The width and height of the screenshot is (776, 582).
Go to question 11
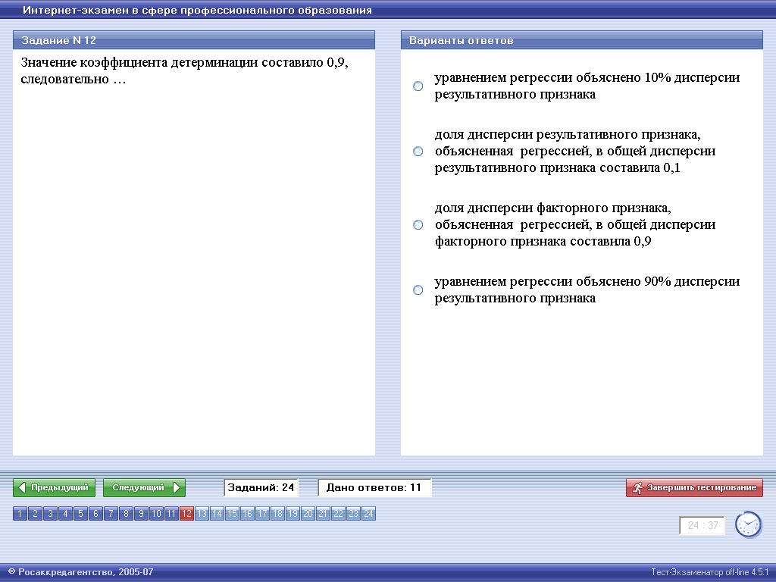pos(171,514)
